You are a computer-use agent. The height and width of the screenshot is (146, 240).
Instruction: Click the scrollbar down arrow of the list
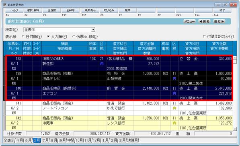click(235, 129)
